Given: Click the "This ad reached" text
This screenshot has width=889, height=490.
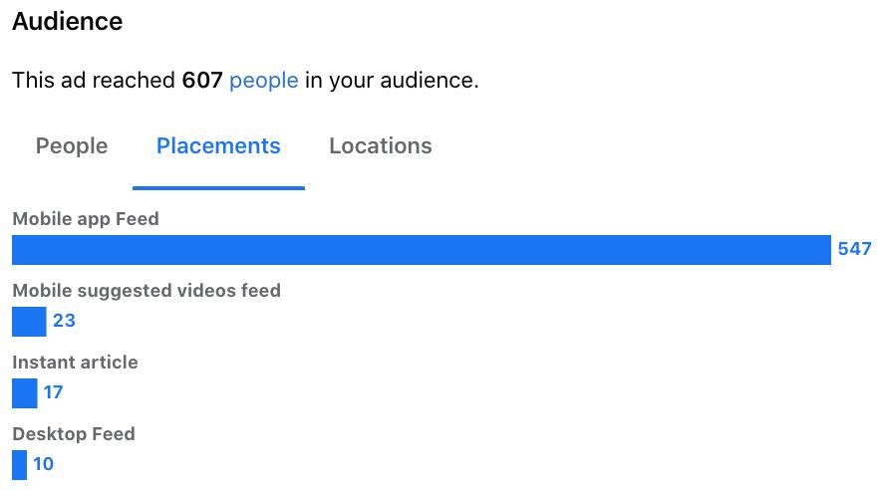Looking at the screenshot, I should (94, 81).
